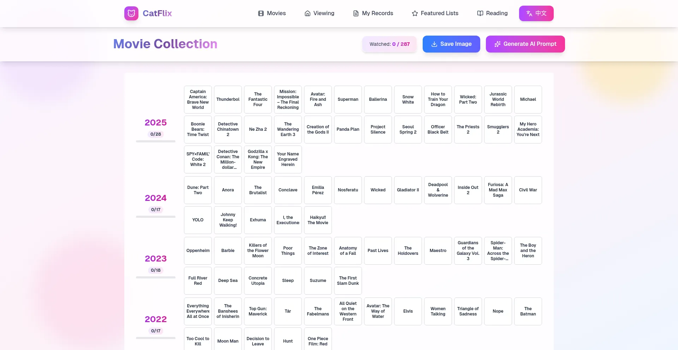Select the Top Gun: Maverick tile
This screenshot has height=350, width=678.
click(258, 312)
